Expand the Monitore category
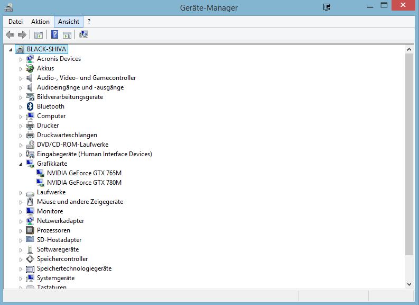The width and height of the screenshot is (419, 305). coord(21,212)
